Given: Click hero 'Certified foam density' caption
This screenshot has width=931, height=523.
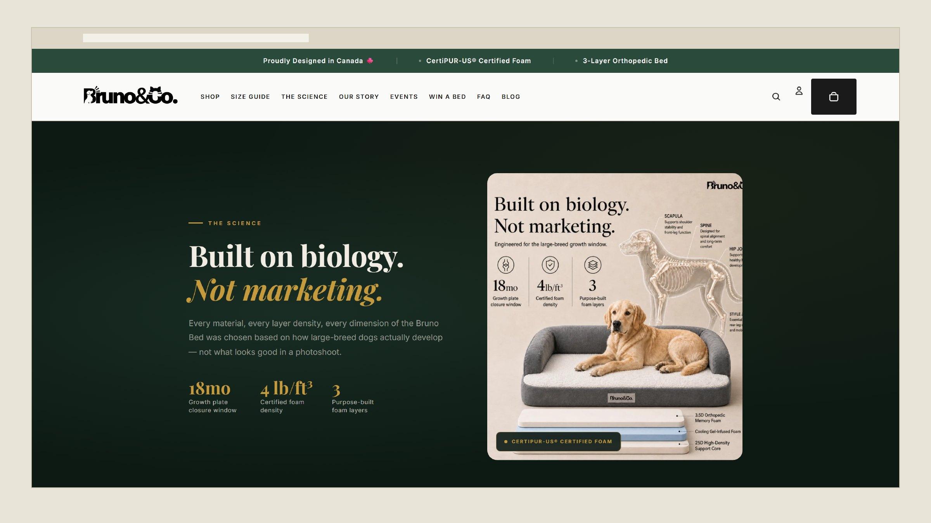Looking at the screenshot, I should (282, 406).
